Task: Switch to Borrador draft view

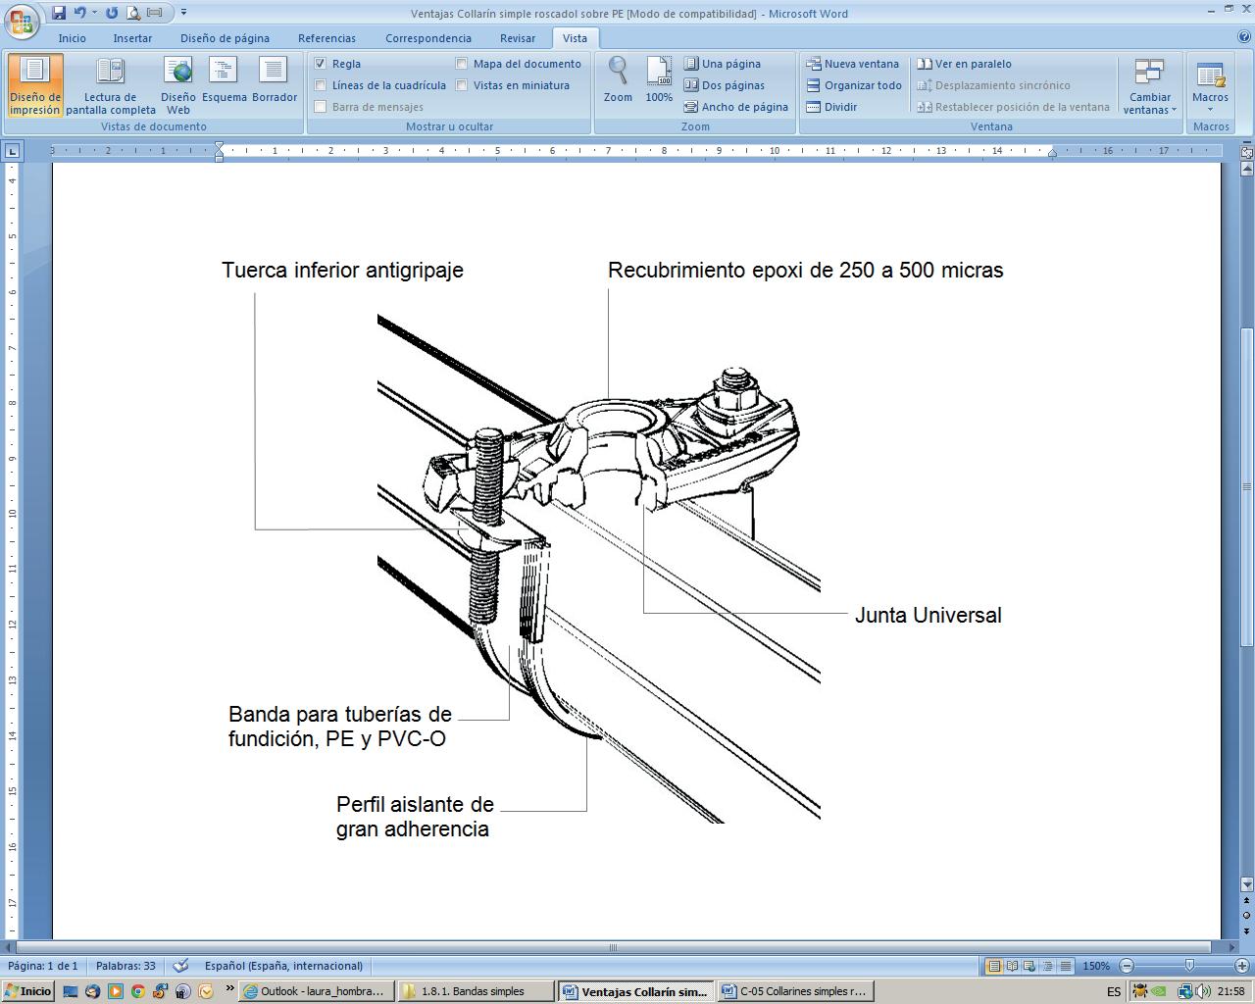Action: pyautogui.click(x=274, y=80)
